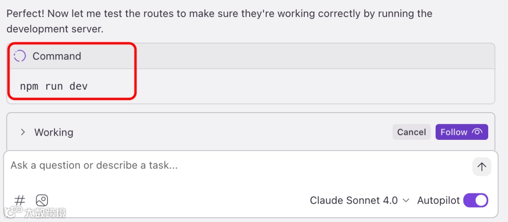This screenshot has height=222, width=508.
Task: Click the 大数跨境 watermark text
Action: [x=45, y=213]
